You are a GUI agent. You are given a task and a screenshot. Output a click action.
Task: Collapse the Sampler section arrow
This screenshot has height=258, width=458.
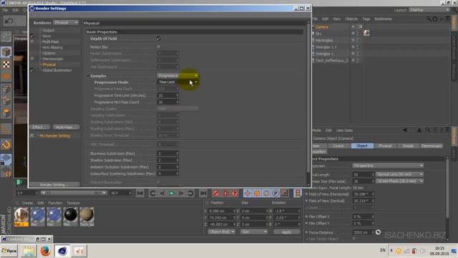click(88, 76)
